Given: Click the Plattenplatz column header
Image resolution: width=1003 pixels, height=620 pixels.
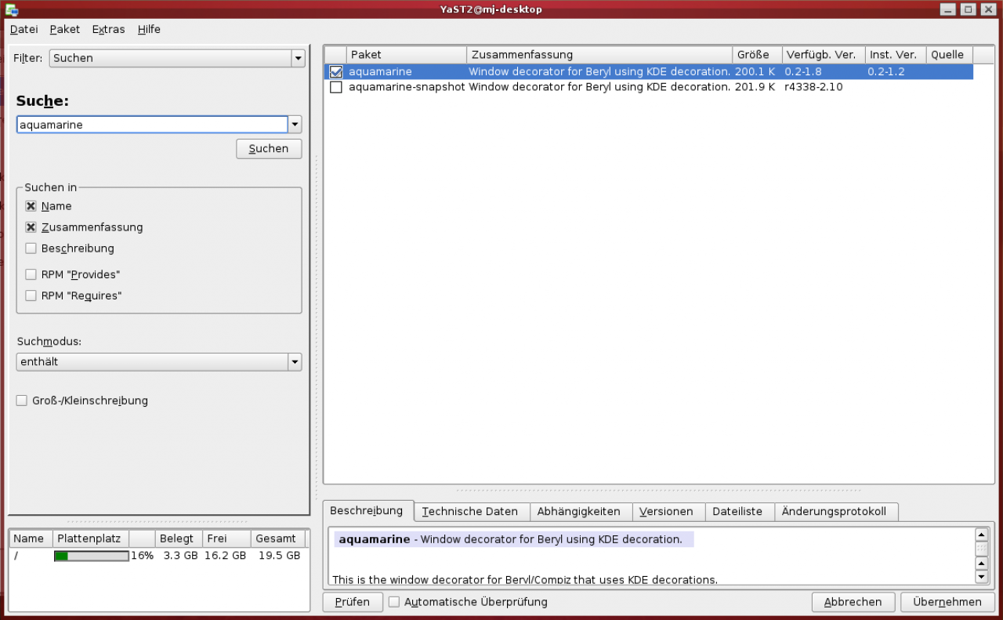Looking at the screenshot, I should pos(92,538).
